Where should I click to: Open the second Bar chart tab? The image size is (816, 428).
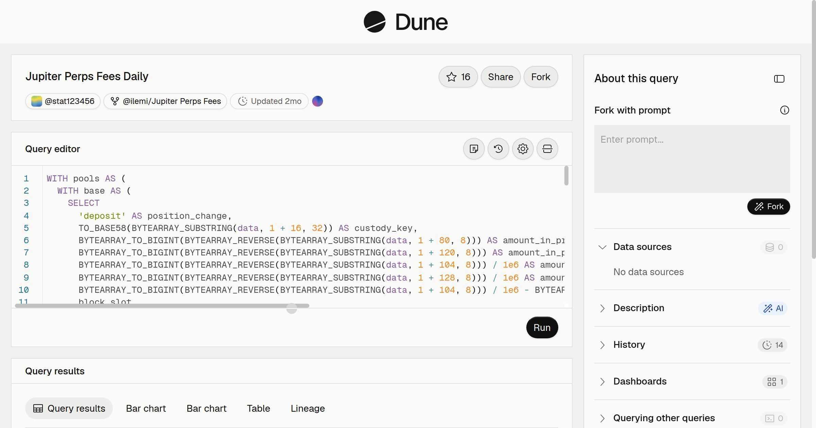[206, 408]
